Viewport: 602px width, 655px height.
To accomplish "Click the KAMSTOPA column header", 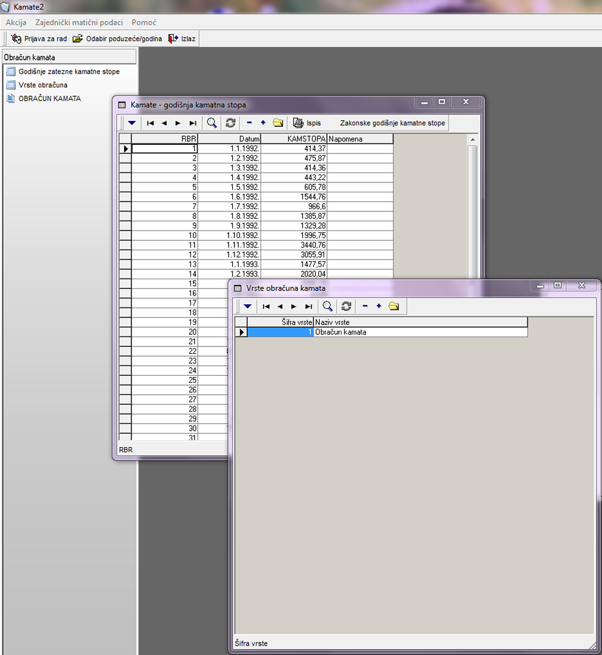I will 294,138.
